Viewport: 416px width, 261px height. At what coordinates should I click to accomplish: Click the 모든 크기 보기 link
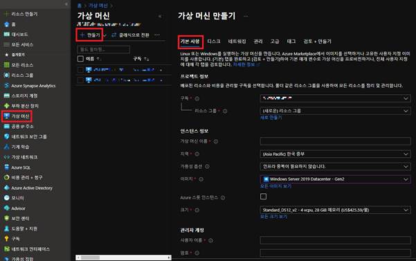(x=274, y=217)
